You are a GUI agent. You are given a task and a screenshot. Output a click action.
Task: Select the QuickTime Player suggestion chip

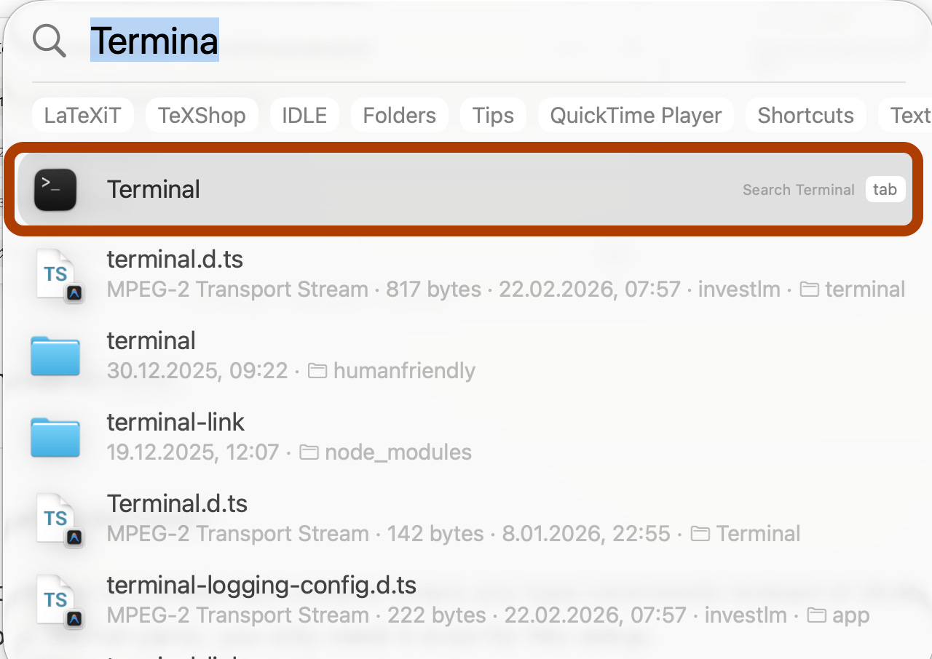[x=636, y=115]
